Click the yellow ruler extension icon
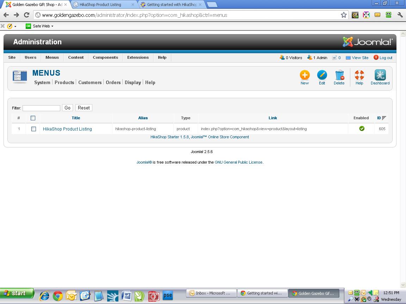 (x=377, y=15)
